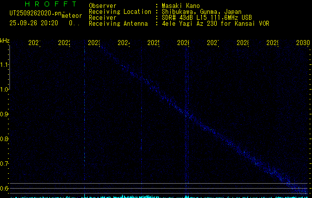
Task: Click the 1.0 kHz axis tick label
Action: tap(5, 90)
